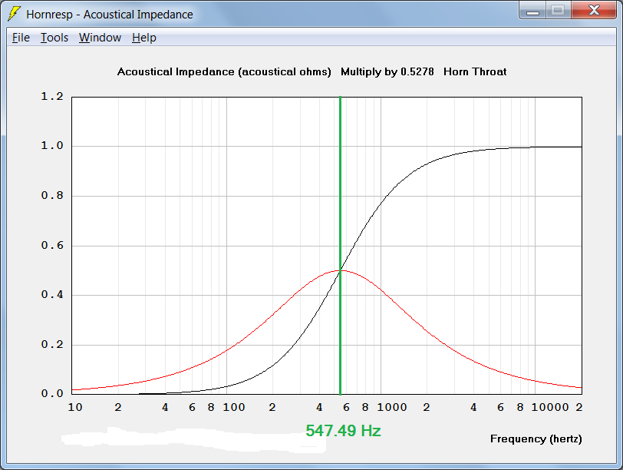Click the 'Multiply by 0.5278' text
Viewport: 623px width, 470px height.
coord(387,71)
